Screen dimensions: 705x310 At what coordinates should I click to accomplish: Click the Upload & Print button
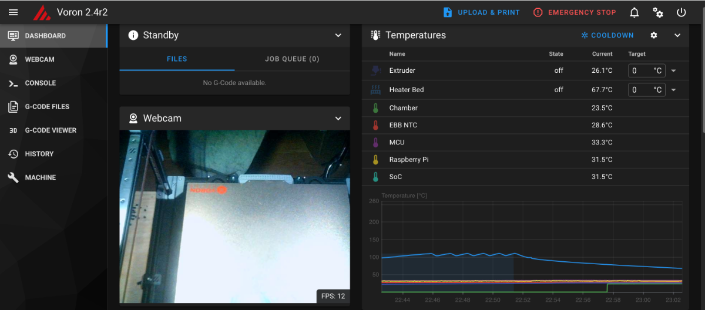[x=481, y=12]
